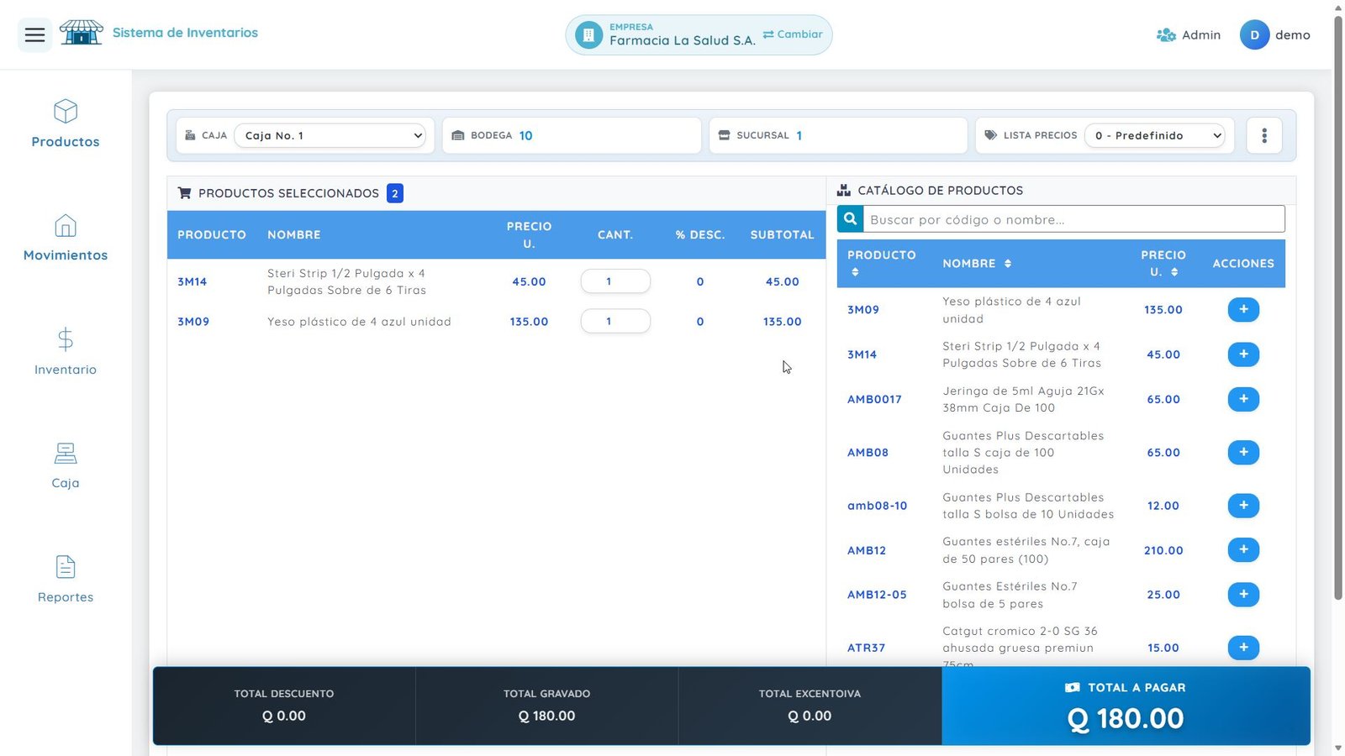Viewport: 1345px width, 756px height.
Task: Open Movimientos in sidebar
Action: 66,238
